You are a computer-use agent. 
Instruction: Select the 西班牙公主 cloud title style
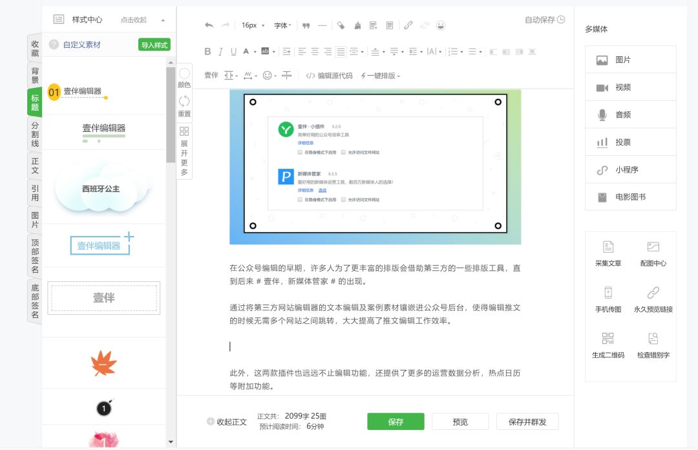pyautogui.click(x=101, y=188)
